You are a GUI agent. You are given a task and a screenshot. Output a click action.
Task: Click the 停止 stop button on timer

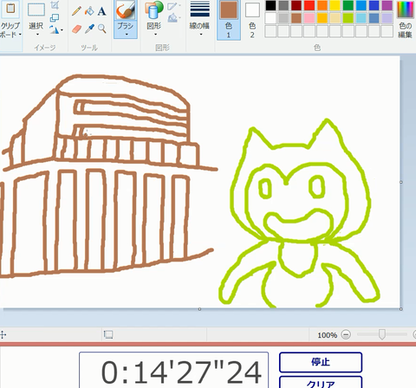pyautogui.click(x=321, y=362)
